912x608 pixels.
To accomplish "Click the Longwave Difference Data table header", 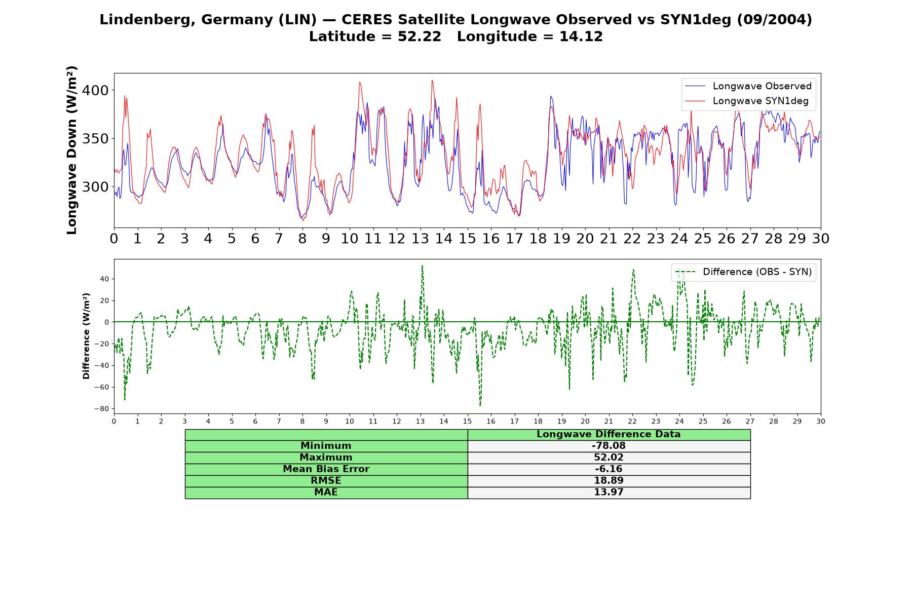I will [x=609, y=434].
